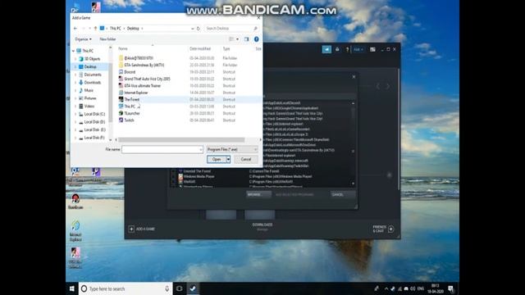
Task: Open file dialog help
Action: (x=257, y=39)
